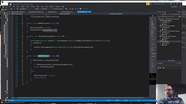This screenshot has height=104, width=186.
Task: Open the Debug configuration dropdown
Action: (x=37, y=9)
